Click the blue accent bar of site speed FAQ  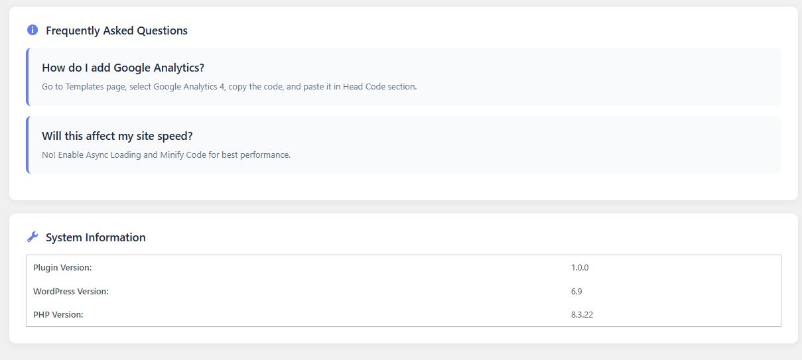(28, 145)
